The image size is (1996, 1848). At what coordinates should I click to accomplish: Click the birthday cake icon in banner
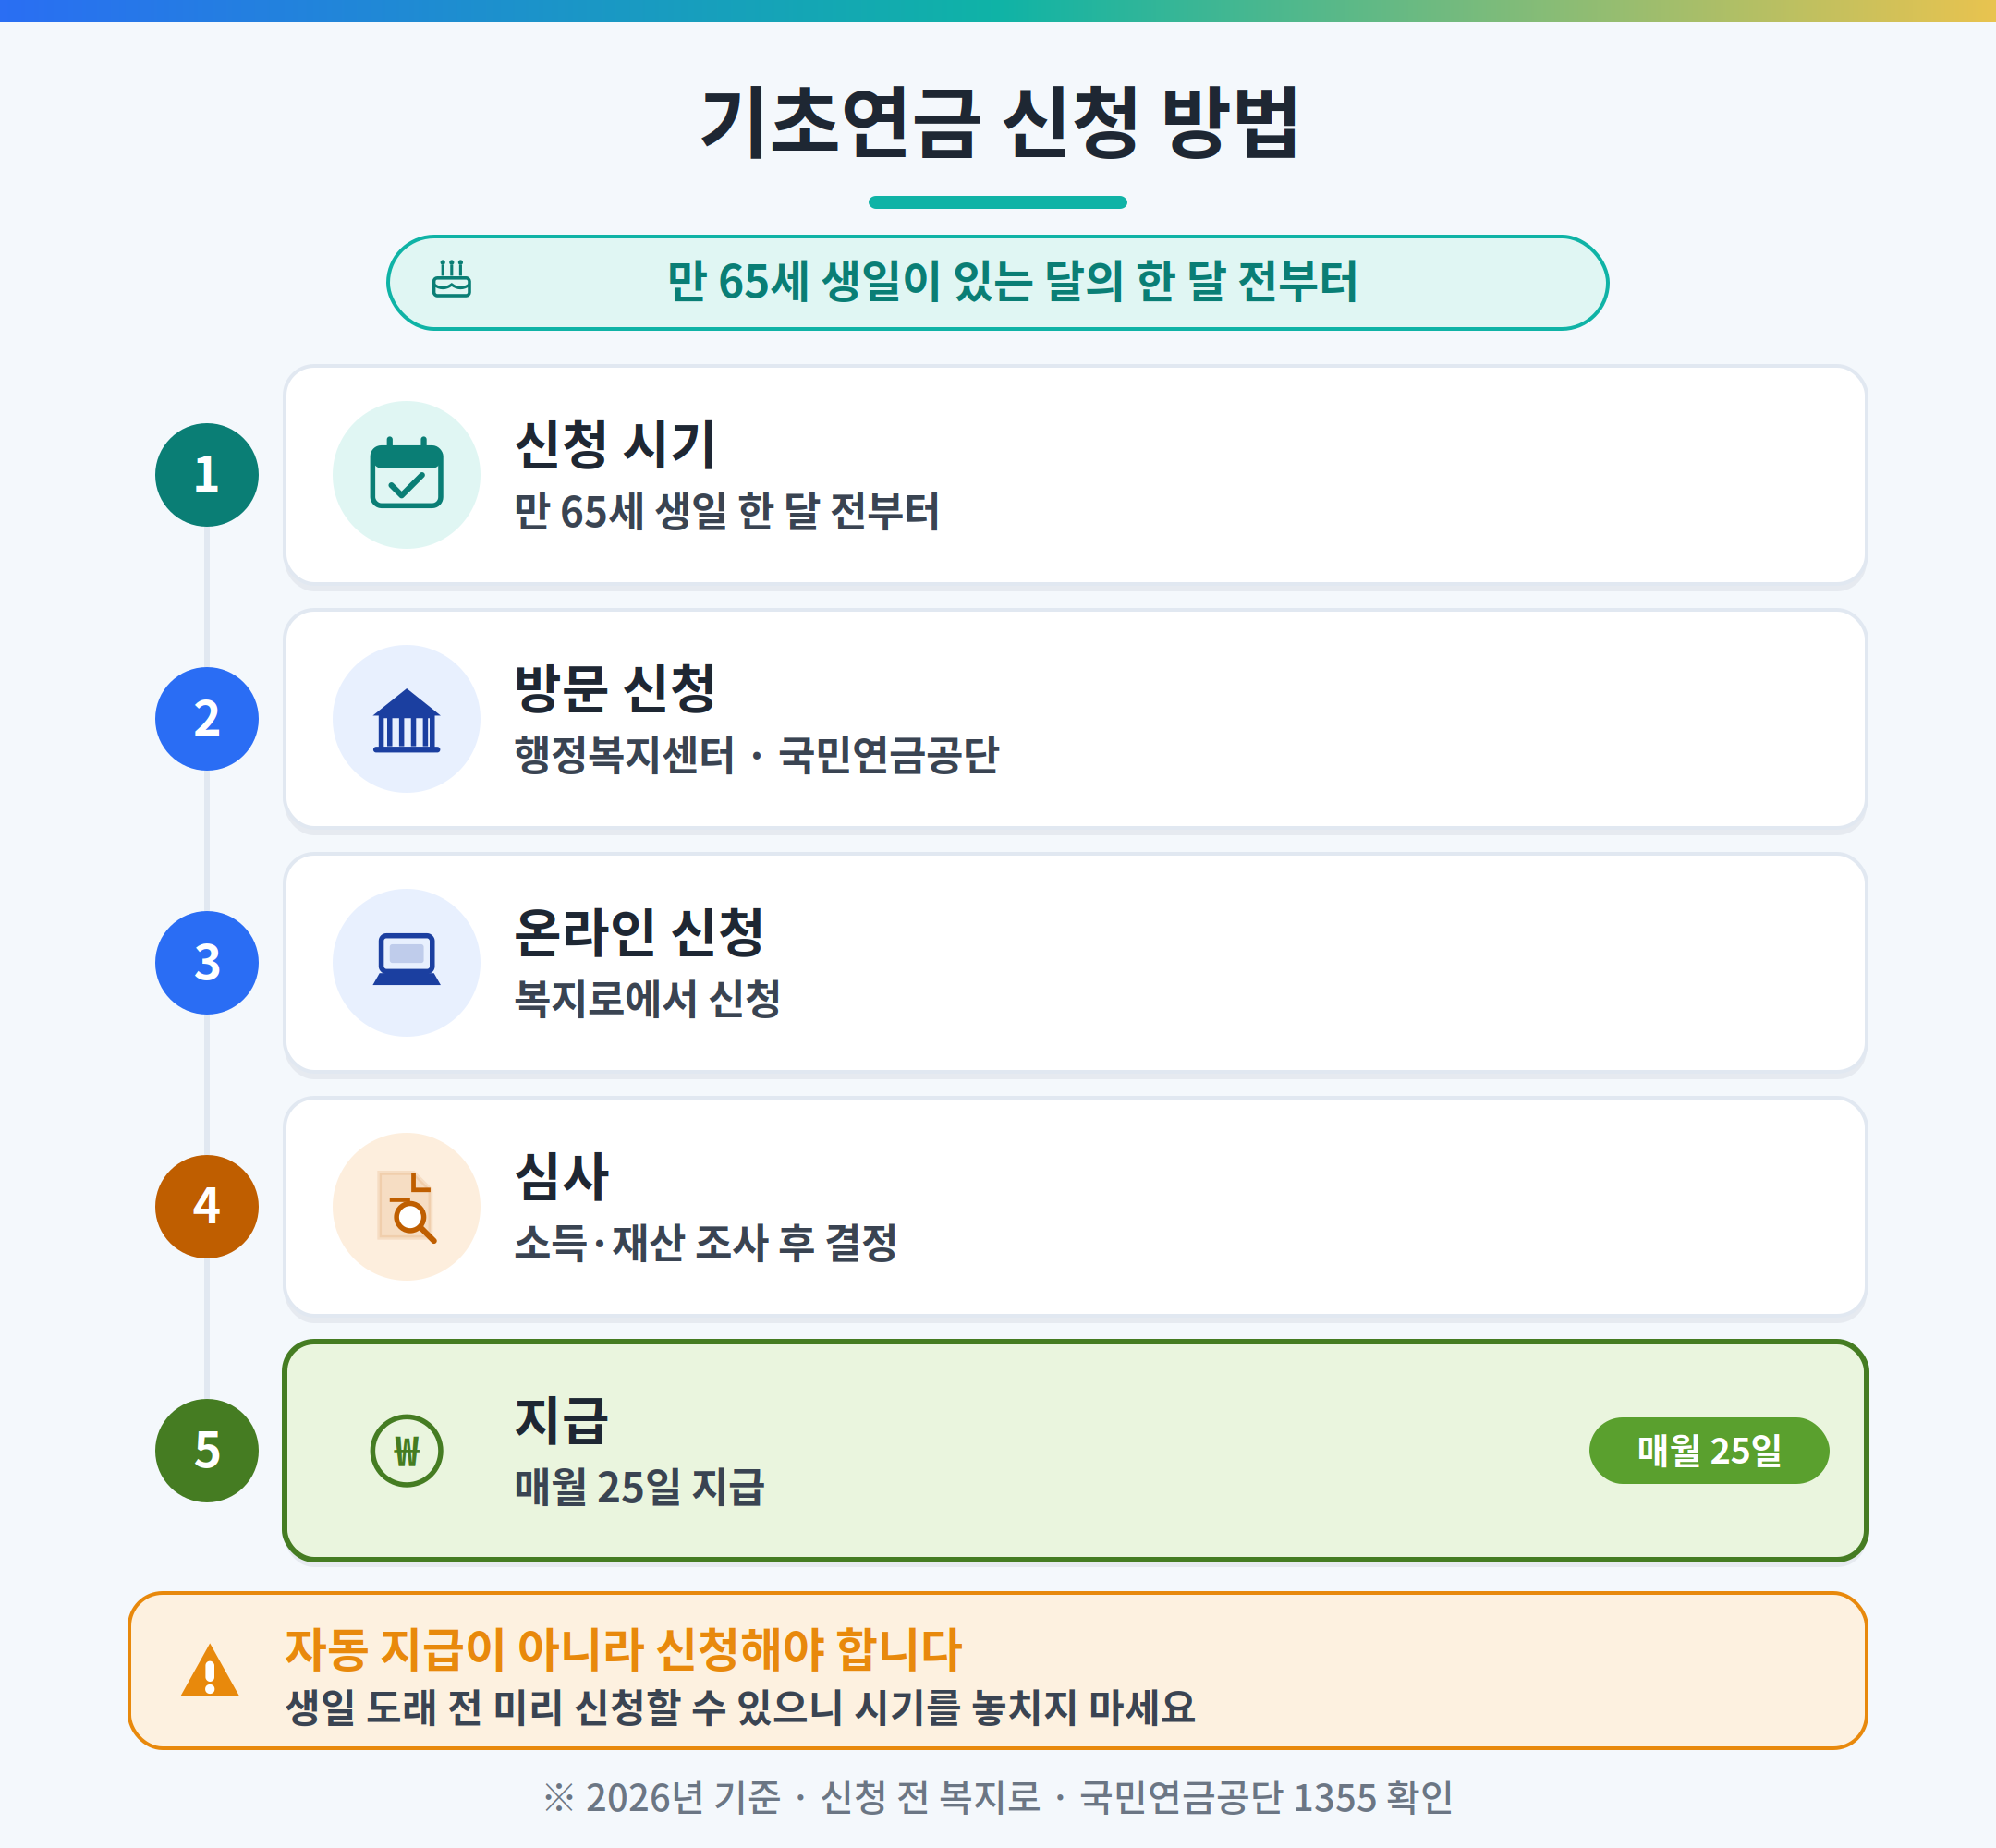[451, 279]
